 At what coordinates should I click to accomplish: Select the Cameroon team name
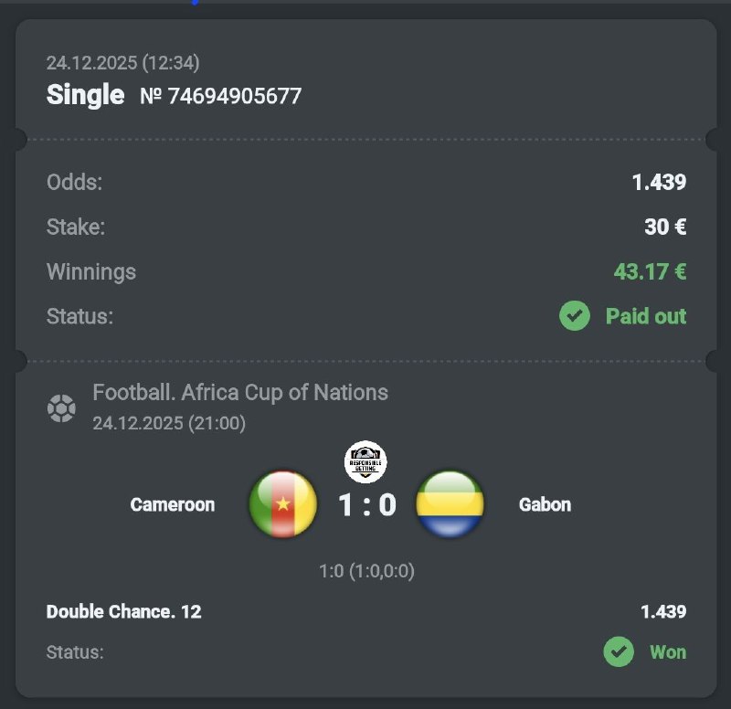click(x=173, y=504)
